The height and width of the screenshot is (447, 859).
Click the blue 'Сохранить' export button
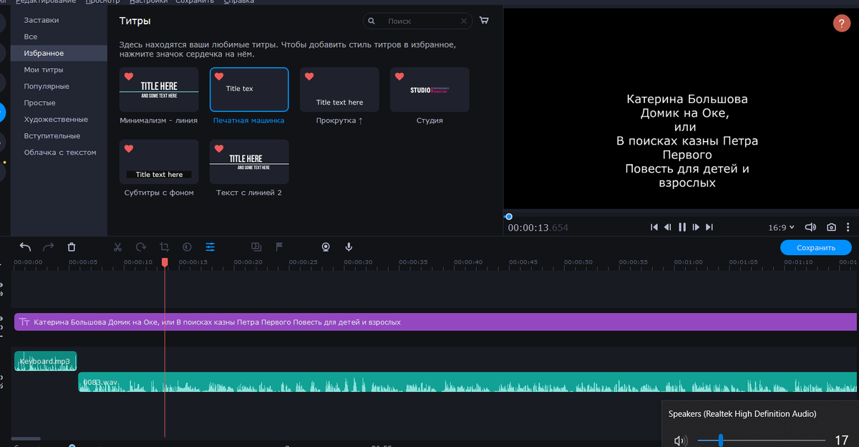816,248
